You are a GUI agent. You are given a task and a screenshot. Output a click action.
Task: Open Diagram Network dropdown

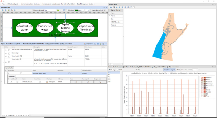click(x=55, y=10)
